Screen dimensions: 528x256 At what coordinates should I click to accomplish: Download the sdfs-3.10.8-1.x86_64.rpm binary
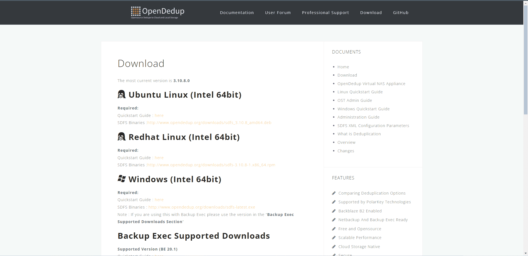[211, 165]
